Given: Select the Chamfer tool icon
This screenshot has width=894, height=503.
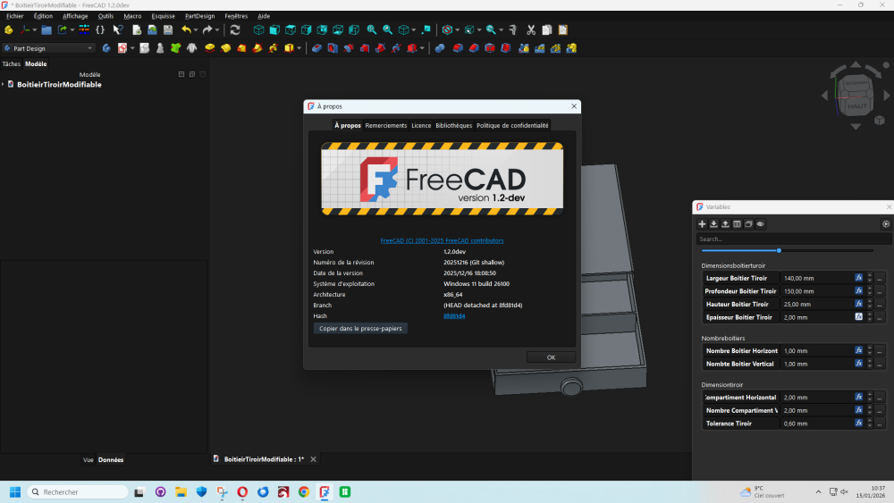Looking at the screenshot, I should [474, 48].
